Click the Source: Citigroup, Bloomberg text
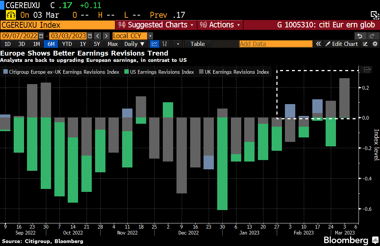 (43, 242)
